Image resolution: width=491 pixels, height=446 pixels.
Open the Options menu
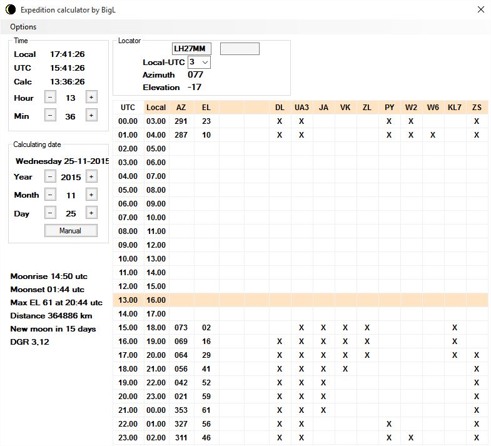[23, 27]
